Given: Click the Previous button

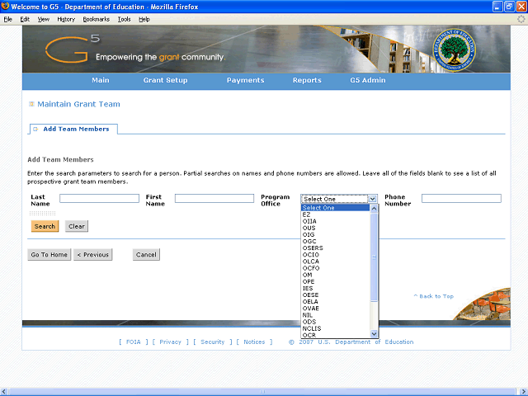Looking at the screenshot, I should [x=93, y=255].
